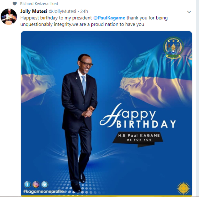Click the Twitter bird icon in the image

coord(45,185)
